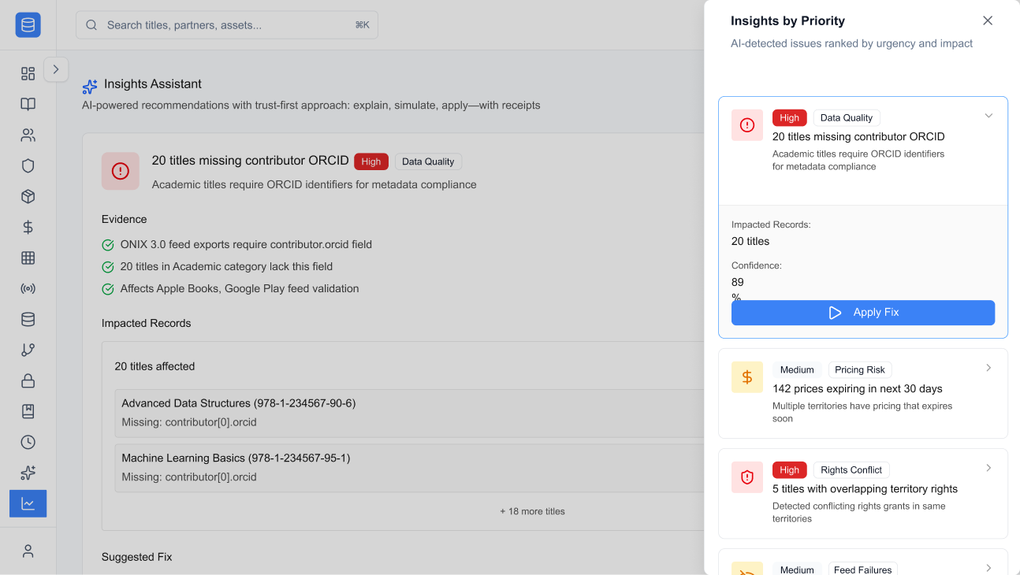Image resolution: width=1020 pixels, height=575 pixels.
Task: Click the clock history icon in sidebar
Action: click(28, 443)
